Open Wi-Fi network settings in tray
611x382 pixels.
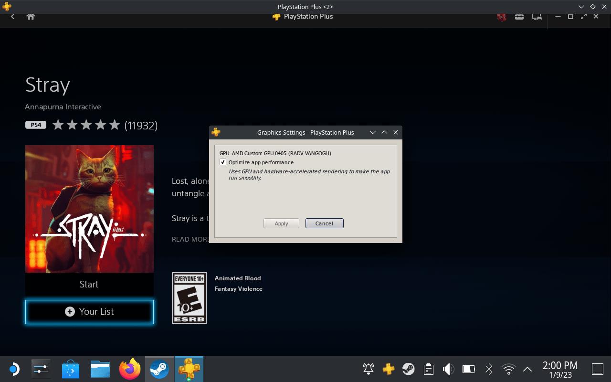point(509,369)
